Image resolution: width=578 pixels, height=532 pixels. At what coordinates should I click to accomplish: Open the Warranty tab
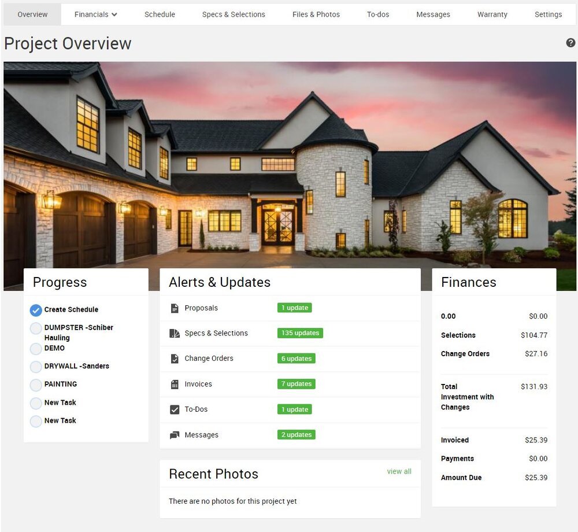point(492,14)
